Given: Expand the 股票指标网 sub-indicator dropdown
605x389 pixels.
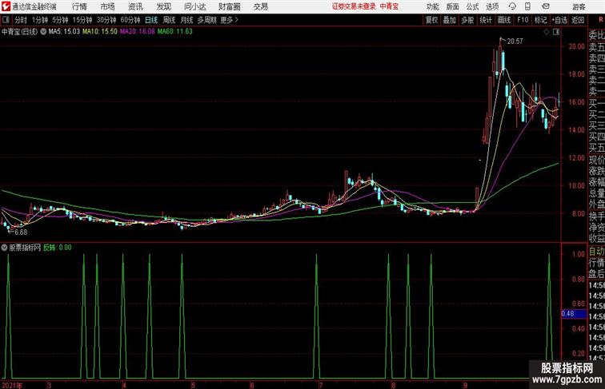Looking at the screenshot, I should 4,248.
